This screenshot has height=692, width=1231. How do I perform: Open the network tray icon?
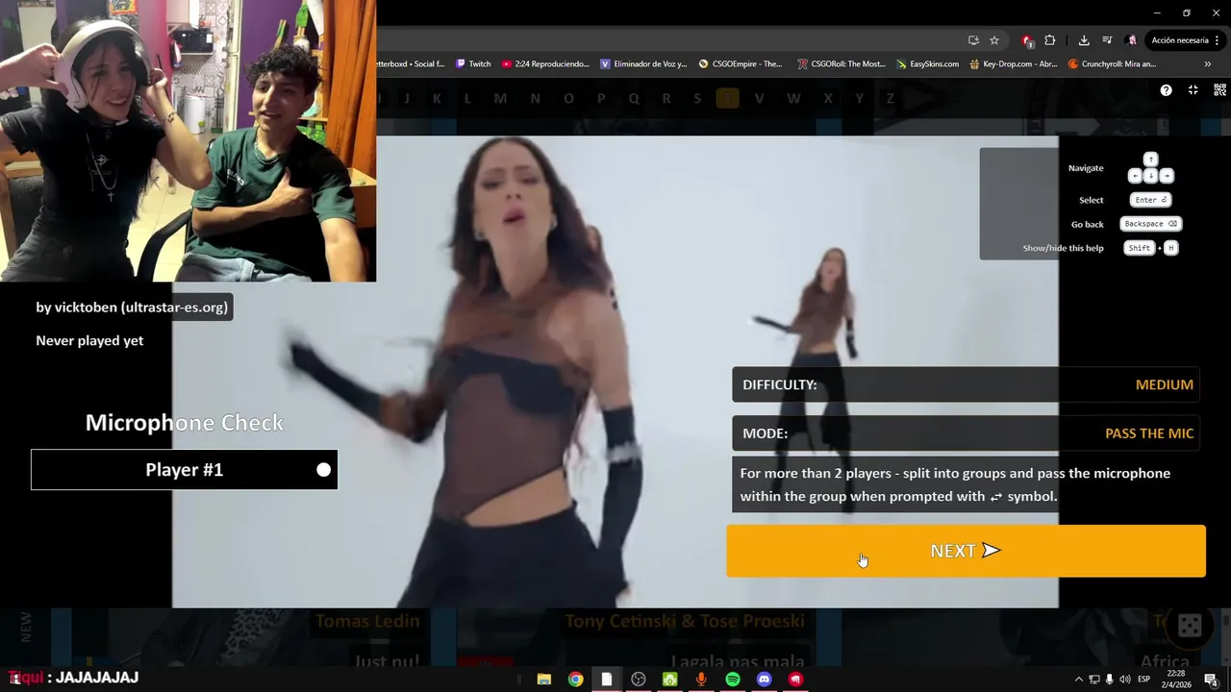[x=1093, y=680]
